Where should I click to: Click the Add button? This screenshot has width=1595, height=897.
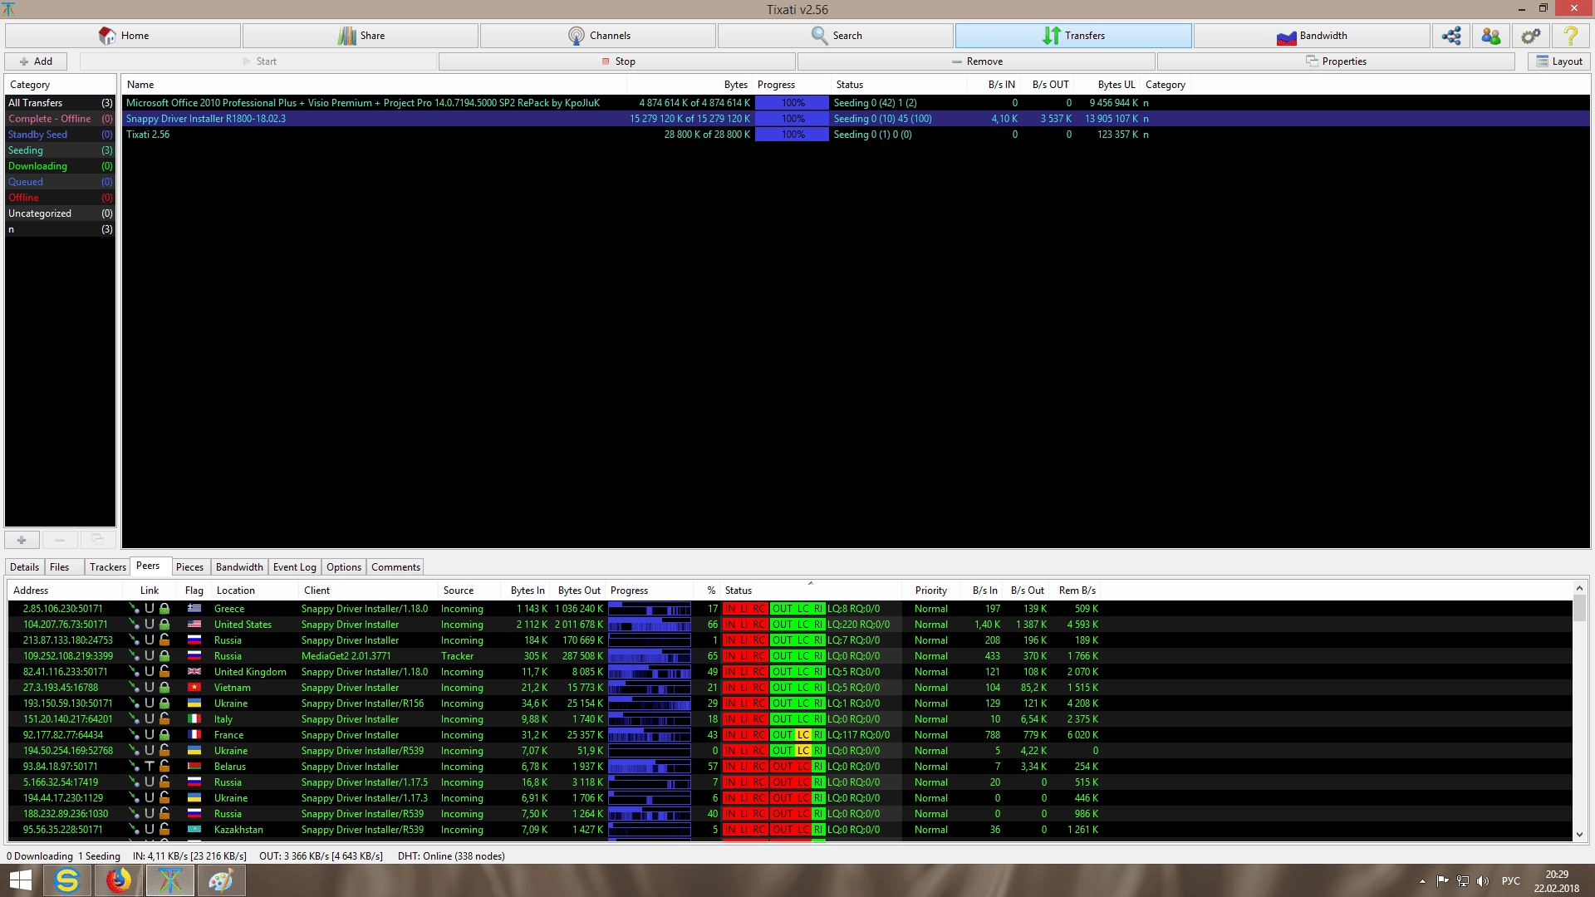[x=36, y=61]
